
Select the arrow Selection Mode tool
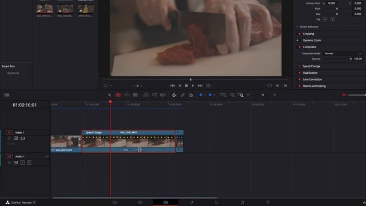(x=110, y=95)
